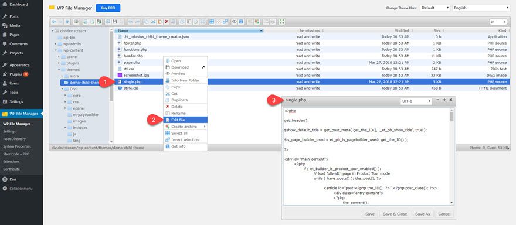Collapse the themes folder arrow

pos(59,70)
